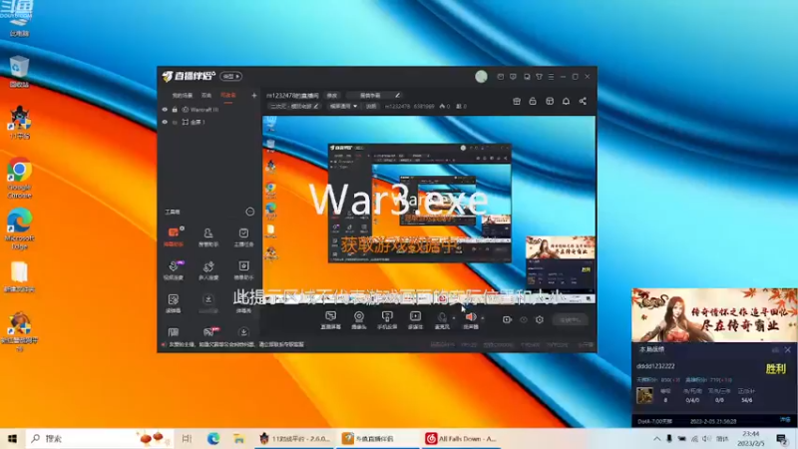Edit the room announcement pencil field
Screen dimensions: 798x449
pyautogui.click(x=374, y=95)
